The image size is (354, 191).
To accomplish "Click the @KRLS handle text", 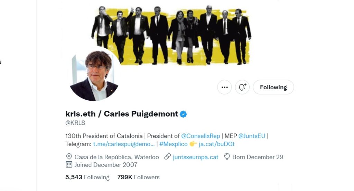I will [x=75, y=123].
